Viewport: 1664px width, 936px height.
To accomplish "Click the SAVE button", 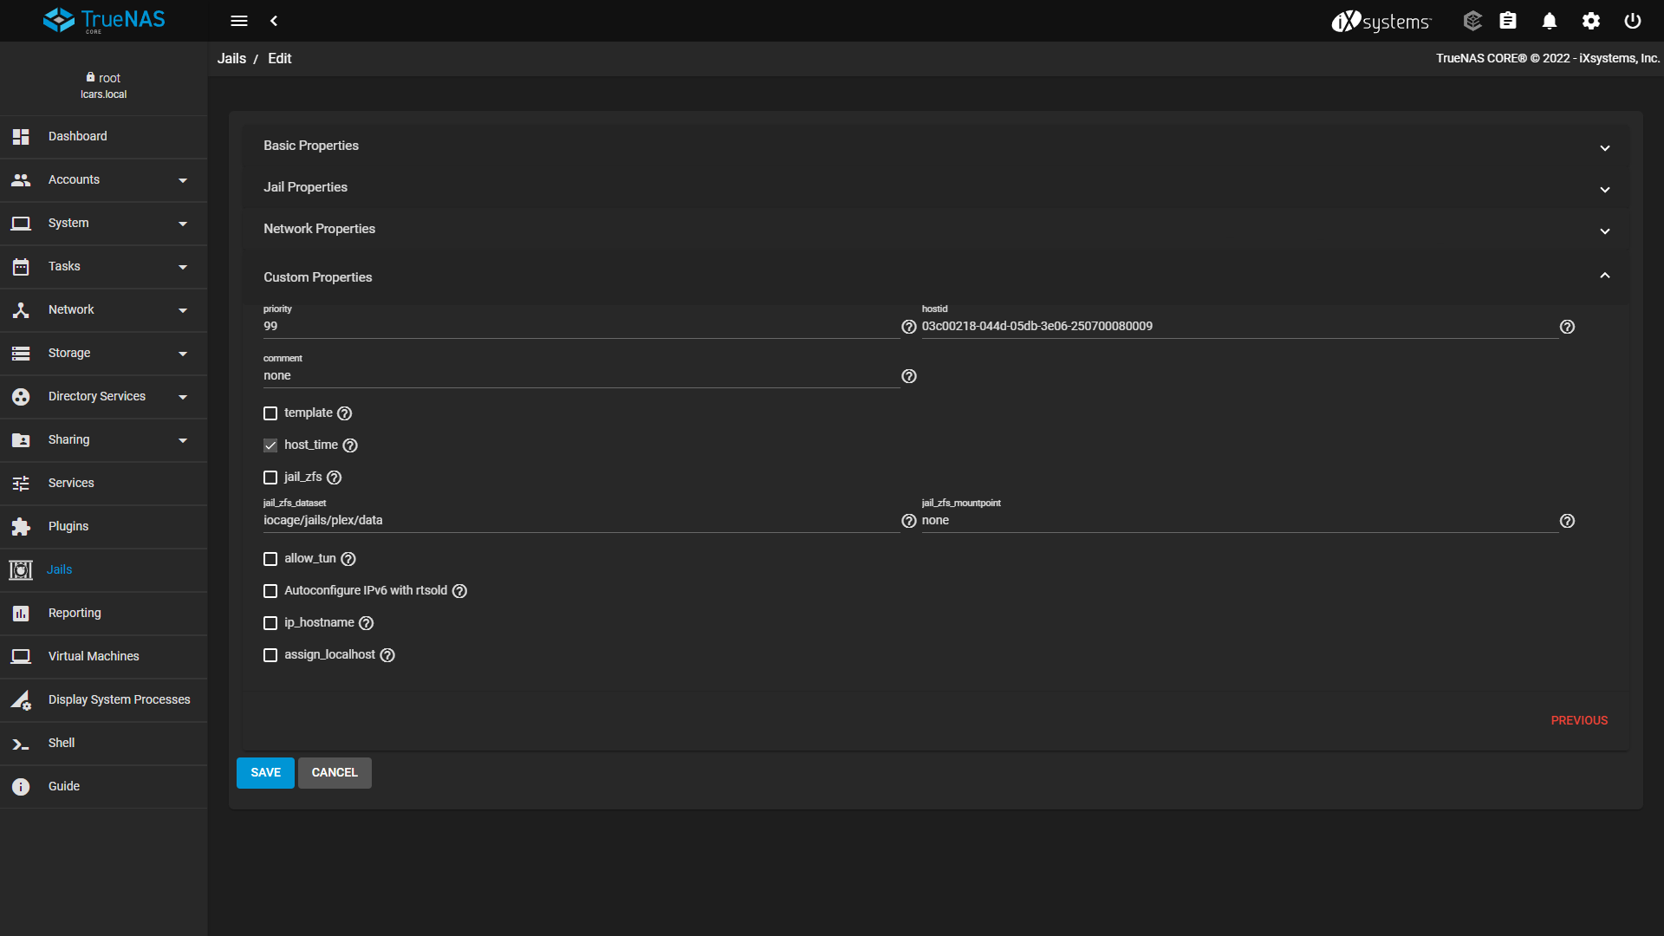I will point(265,773).
